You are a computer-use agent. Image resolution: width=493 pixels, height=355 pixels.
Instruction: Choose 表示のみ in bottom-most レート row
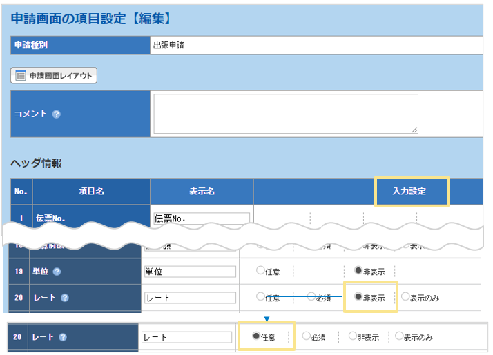click(400, 337)
